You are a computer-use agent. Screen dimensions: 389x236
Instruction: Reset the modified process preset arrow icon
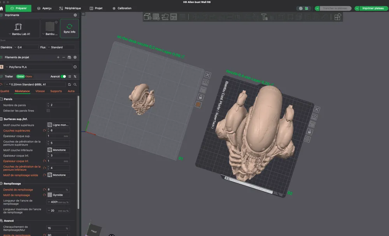[1, 85]
